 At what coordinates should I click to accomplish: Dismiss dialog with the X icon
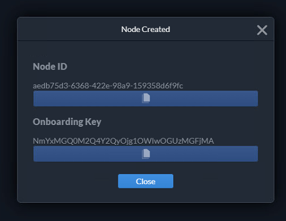pyautogui.click(x=262, y=30)
